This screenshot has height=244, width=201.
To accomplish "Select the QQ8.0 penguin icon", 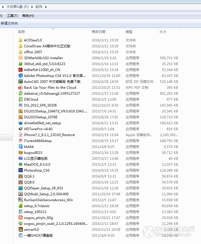I will coord(20,182).
